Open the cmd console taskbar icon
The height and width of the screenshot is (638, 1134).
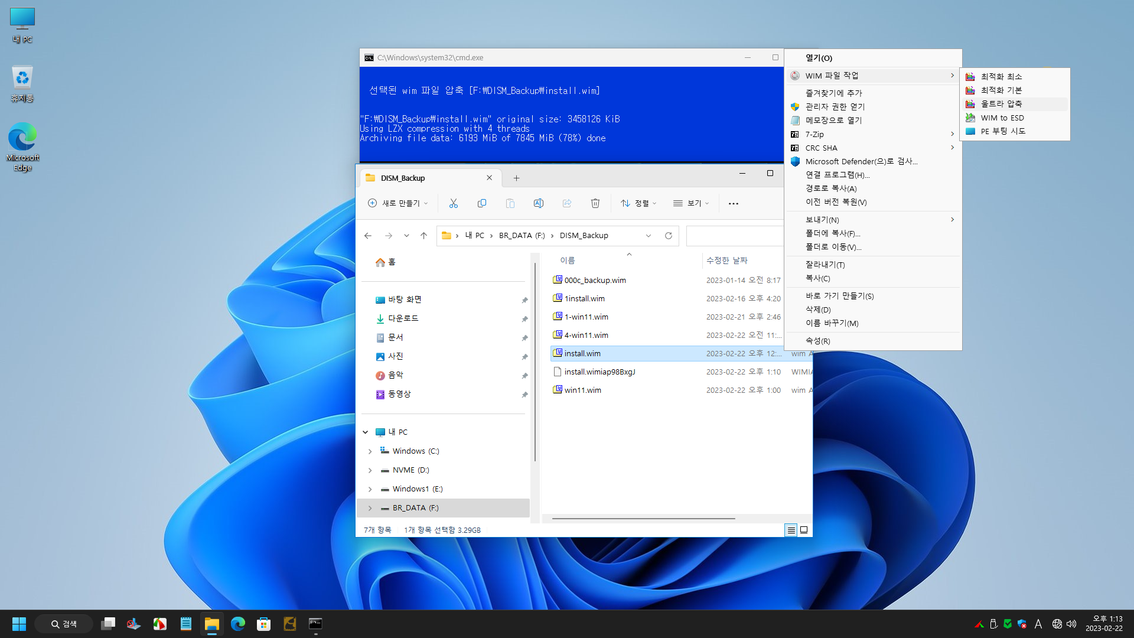pos(315,624)
